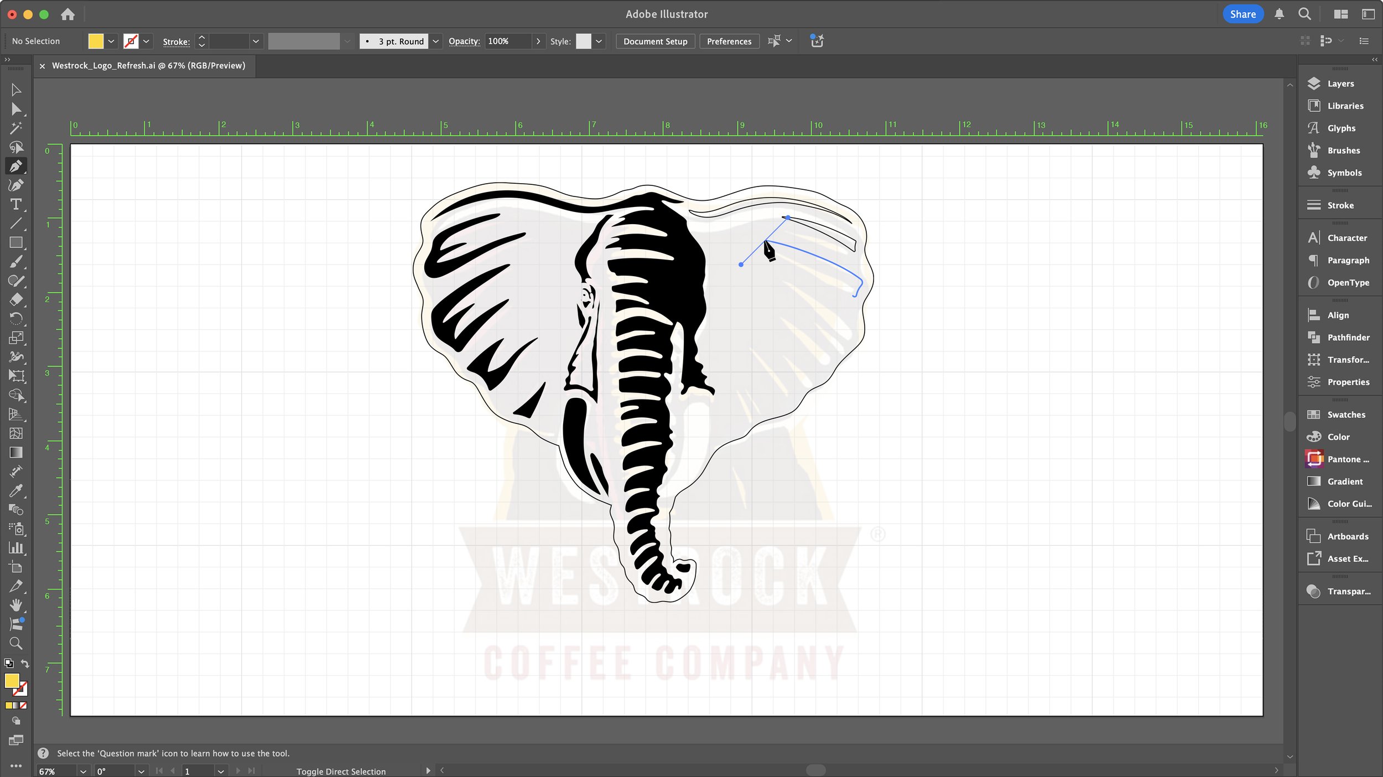Viewport: 1383px width, 777px height.
Task: Select the Selection tool arrow
Action: click(16, 90)
